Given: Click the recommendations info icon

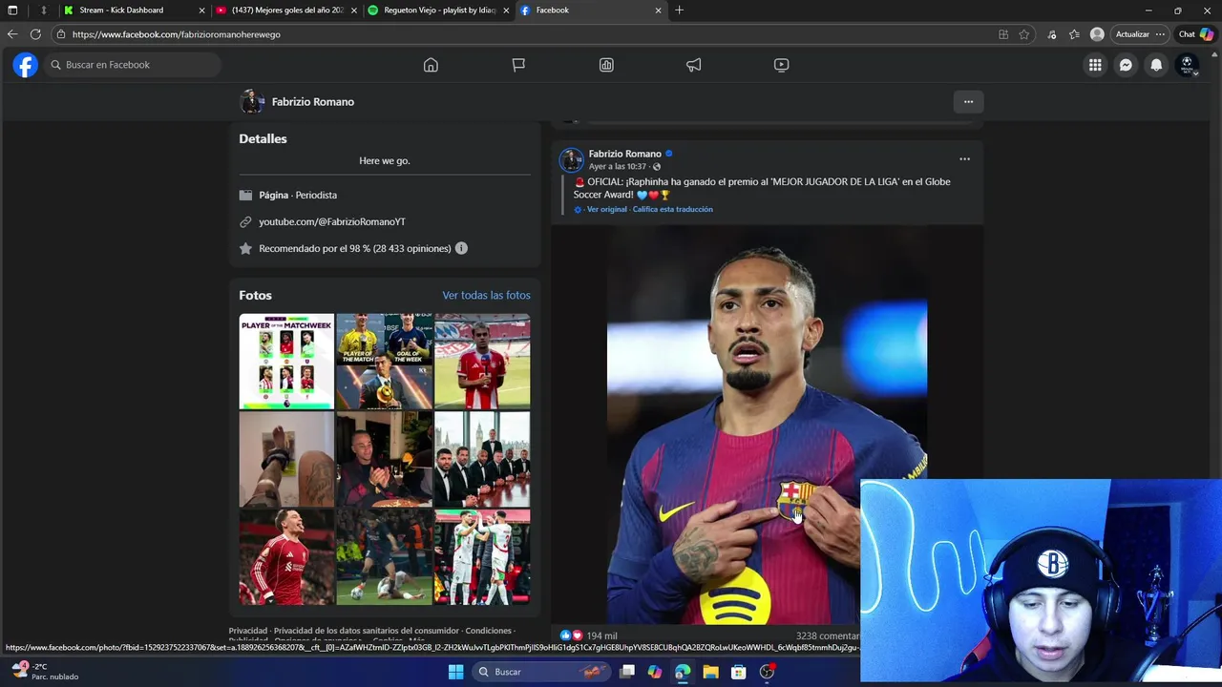Looking at the screenshot, I should pyautogui.click(x=461, y=248).
